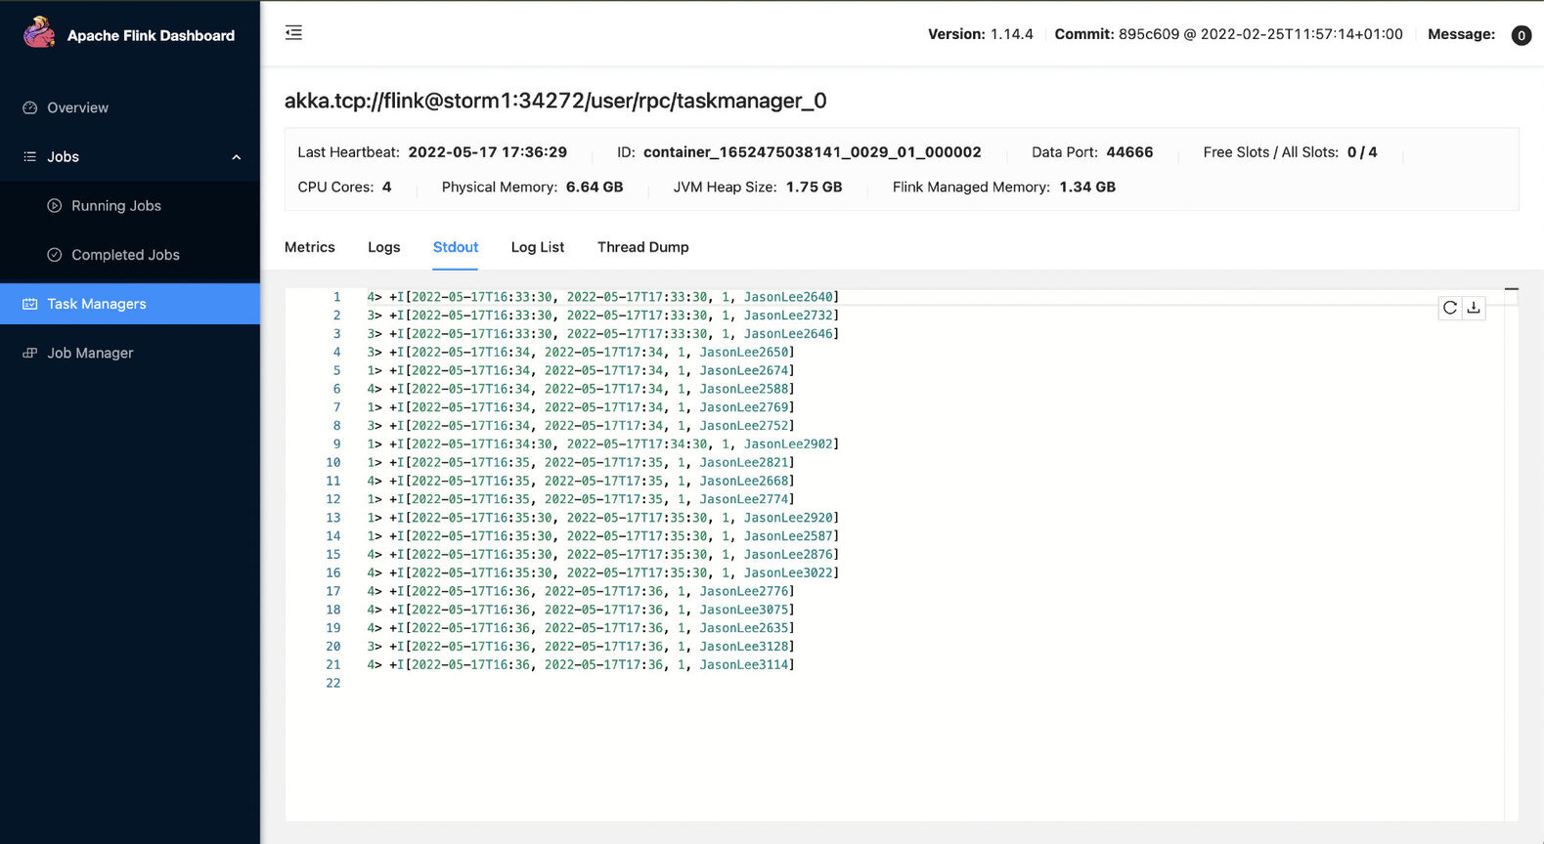
Task: Click line number 22 in the log gutter
Action: click(x=333, y=684)
